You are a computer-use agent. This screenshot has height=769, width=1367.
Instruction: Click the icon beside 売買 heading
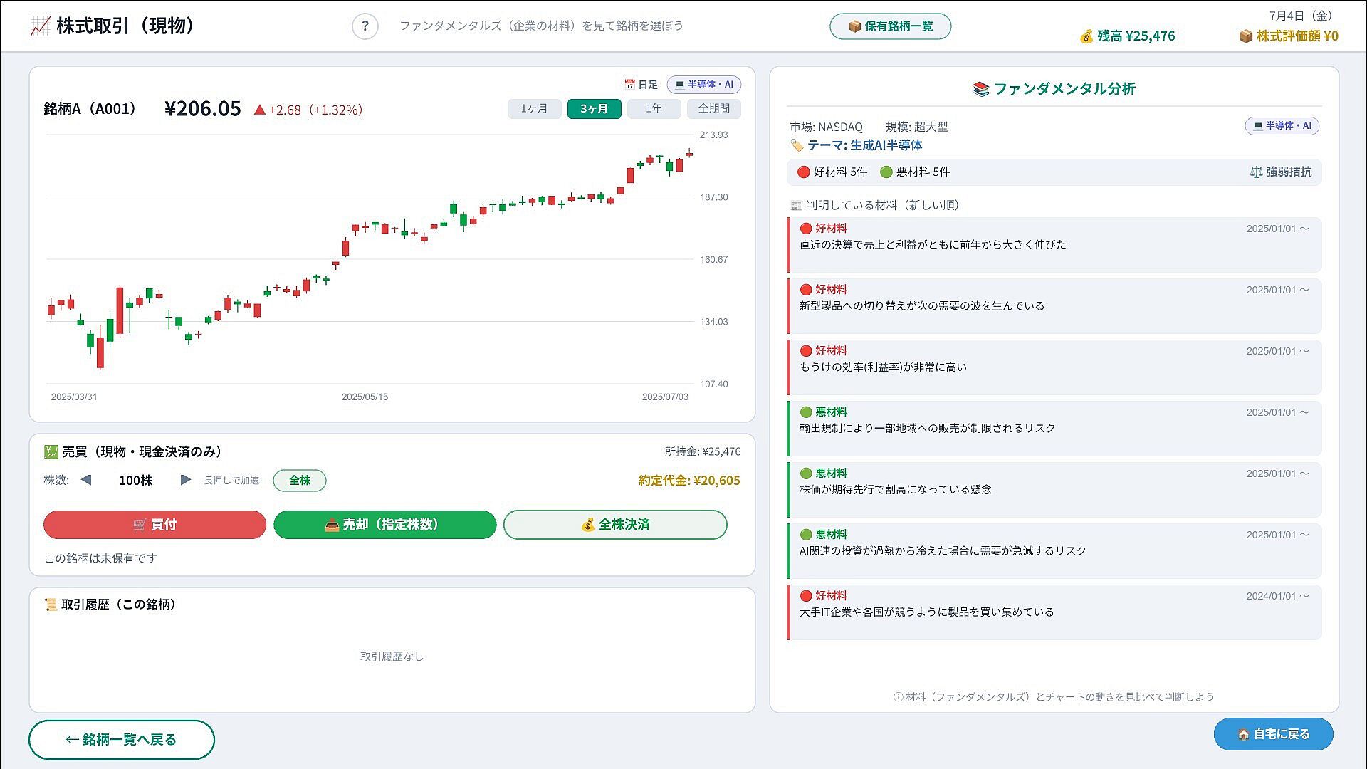coord(51,451)
